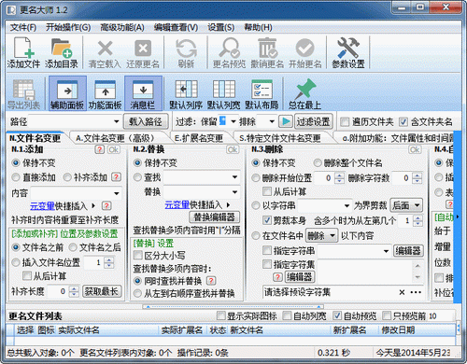Open the 高级功能(A) menu
This screenshot has height=364, width=467.
(x=122, y=27)
